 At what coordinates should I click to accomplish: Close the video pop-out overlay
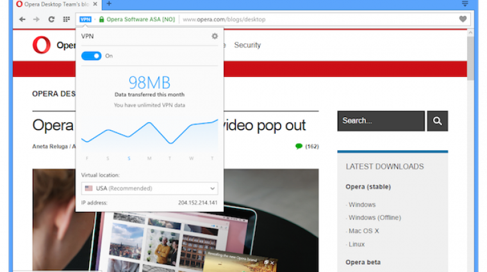pos(272,262)
